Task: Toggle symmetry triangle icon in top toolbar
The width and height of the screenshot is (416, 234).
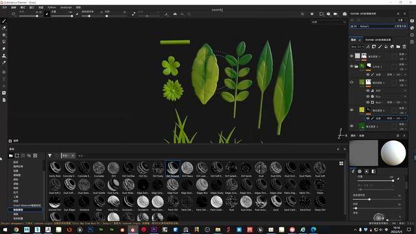Action: coord(175,14)
